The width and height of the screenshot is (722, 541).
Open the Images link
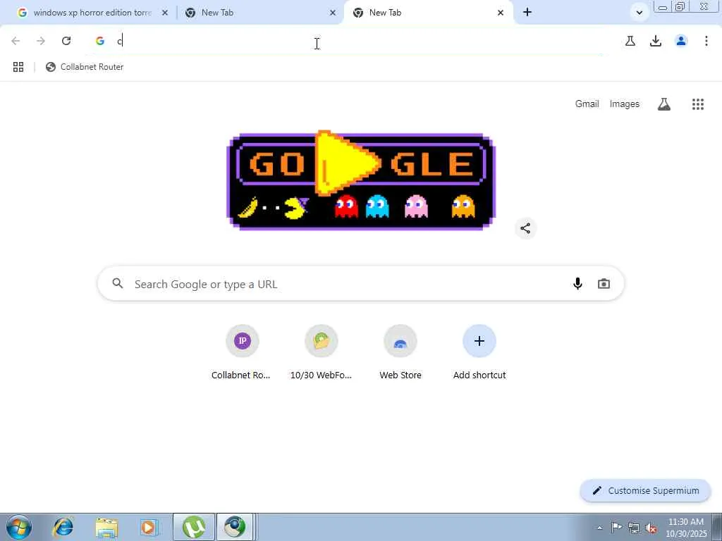pyautogui.click(x=625, y=104)
